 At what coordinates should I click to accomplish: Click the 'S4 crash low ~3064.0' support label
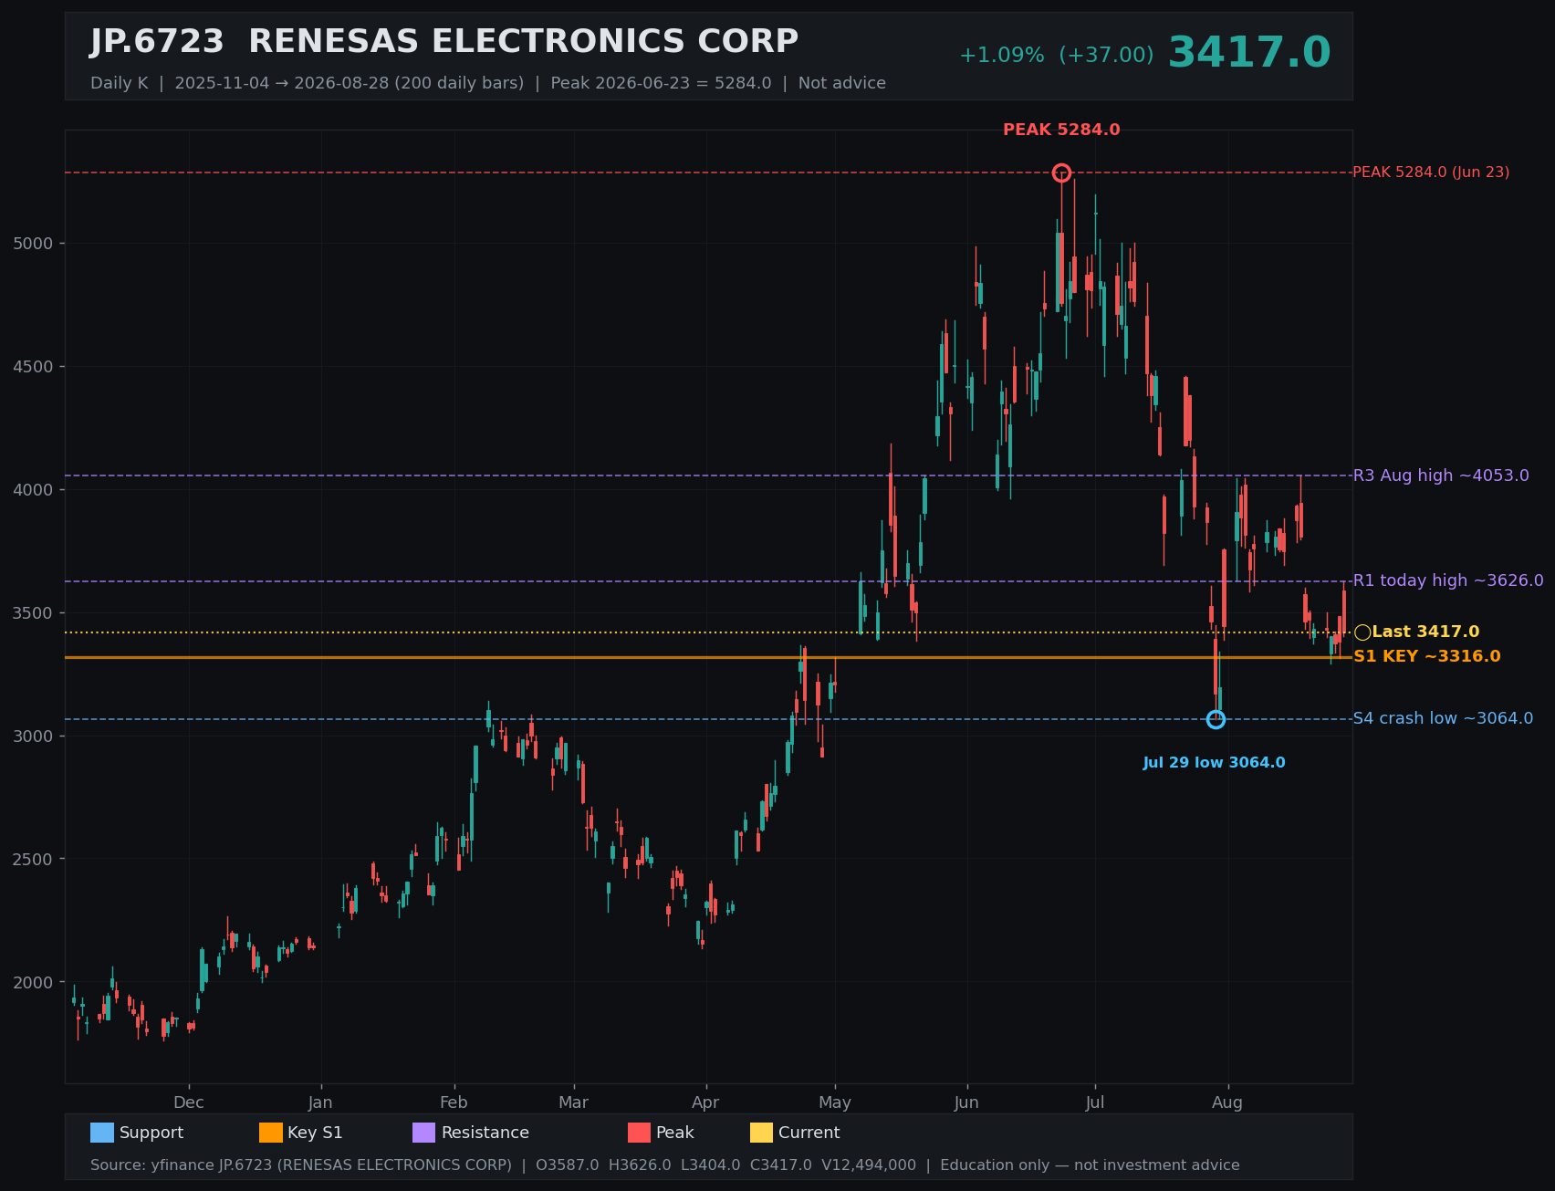coord(1443,719)
